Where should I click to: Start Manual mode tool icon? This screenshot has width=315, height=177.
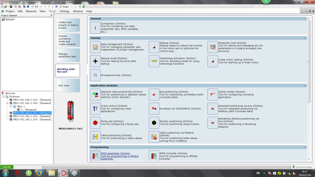tap(95, 61)
